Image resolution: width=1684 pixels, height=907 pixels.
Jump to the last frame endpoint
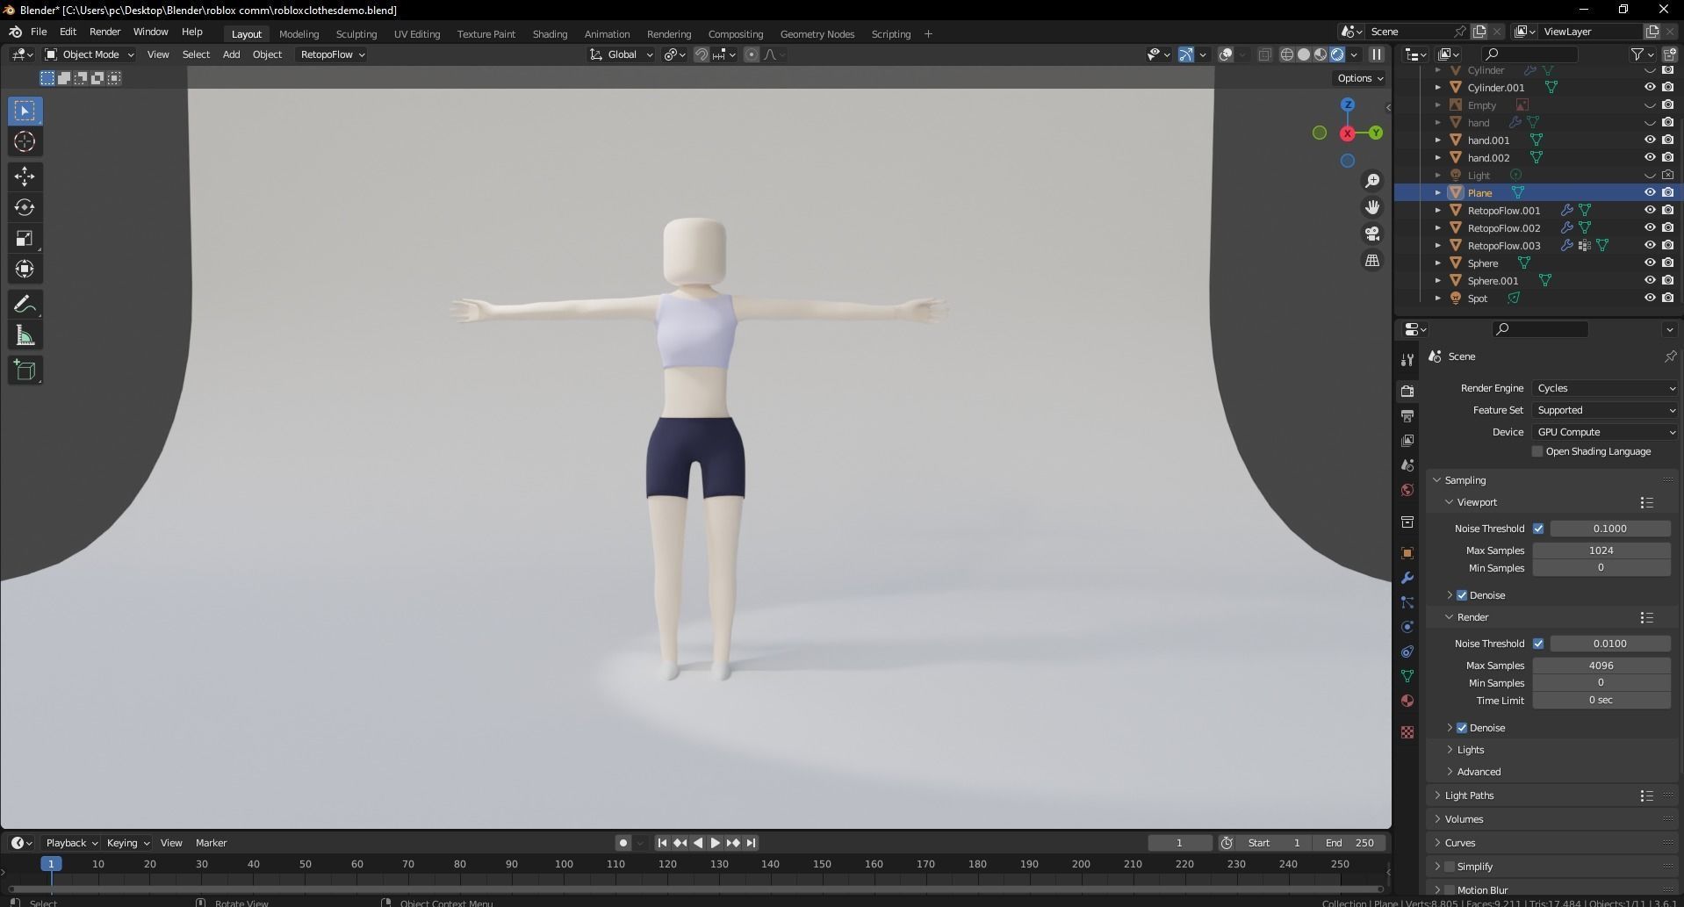[751, 843]
